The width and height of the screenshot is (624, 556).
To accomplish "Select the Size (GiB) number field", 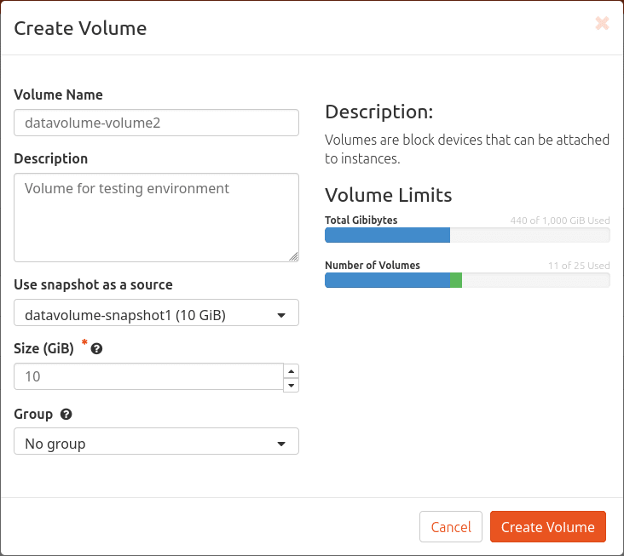I will (x=148, y=376).
